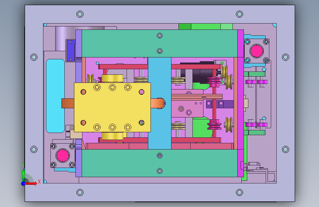The image size is (319, 207).
Task: Click the blue-violet bracket with two small holes
Action: point(71,50)
